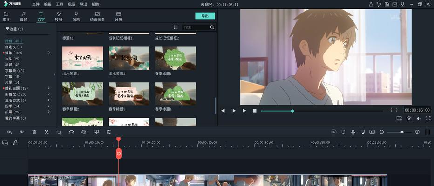Viewport: 434px width, 186px height.
Task: Click the teal 导出 export button
Action: pos(205,16)
